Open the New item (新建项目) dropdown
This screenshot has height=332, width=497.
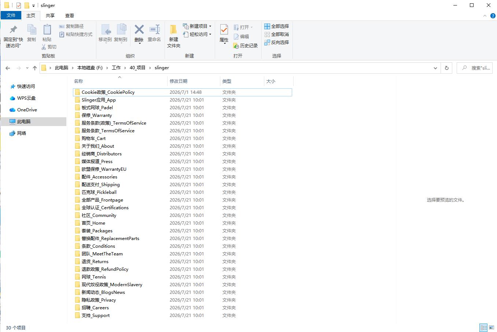[x=197, y=26]
